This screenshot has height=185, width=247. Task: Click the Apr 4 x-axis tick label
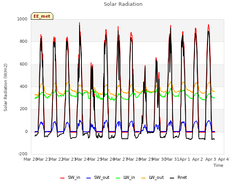(223, 159)
